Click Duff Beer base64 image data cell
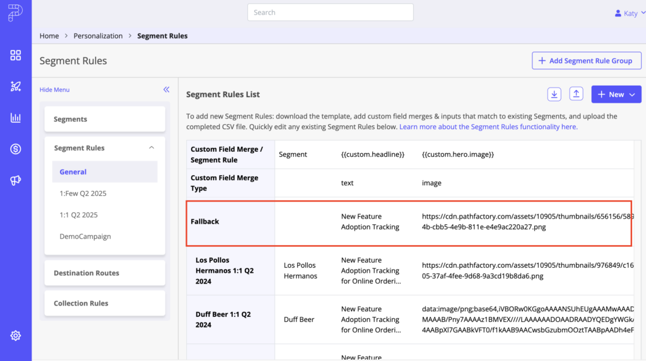Image resolution: width=646 pixels, height=361 pixels. coord(527,319)
